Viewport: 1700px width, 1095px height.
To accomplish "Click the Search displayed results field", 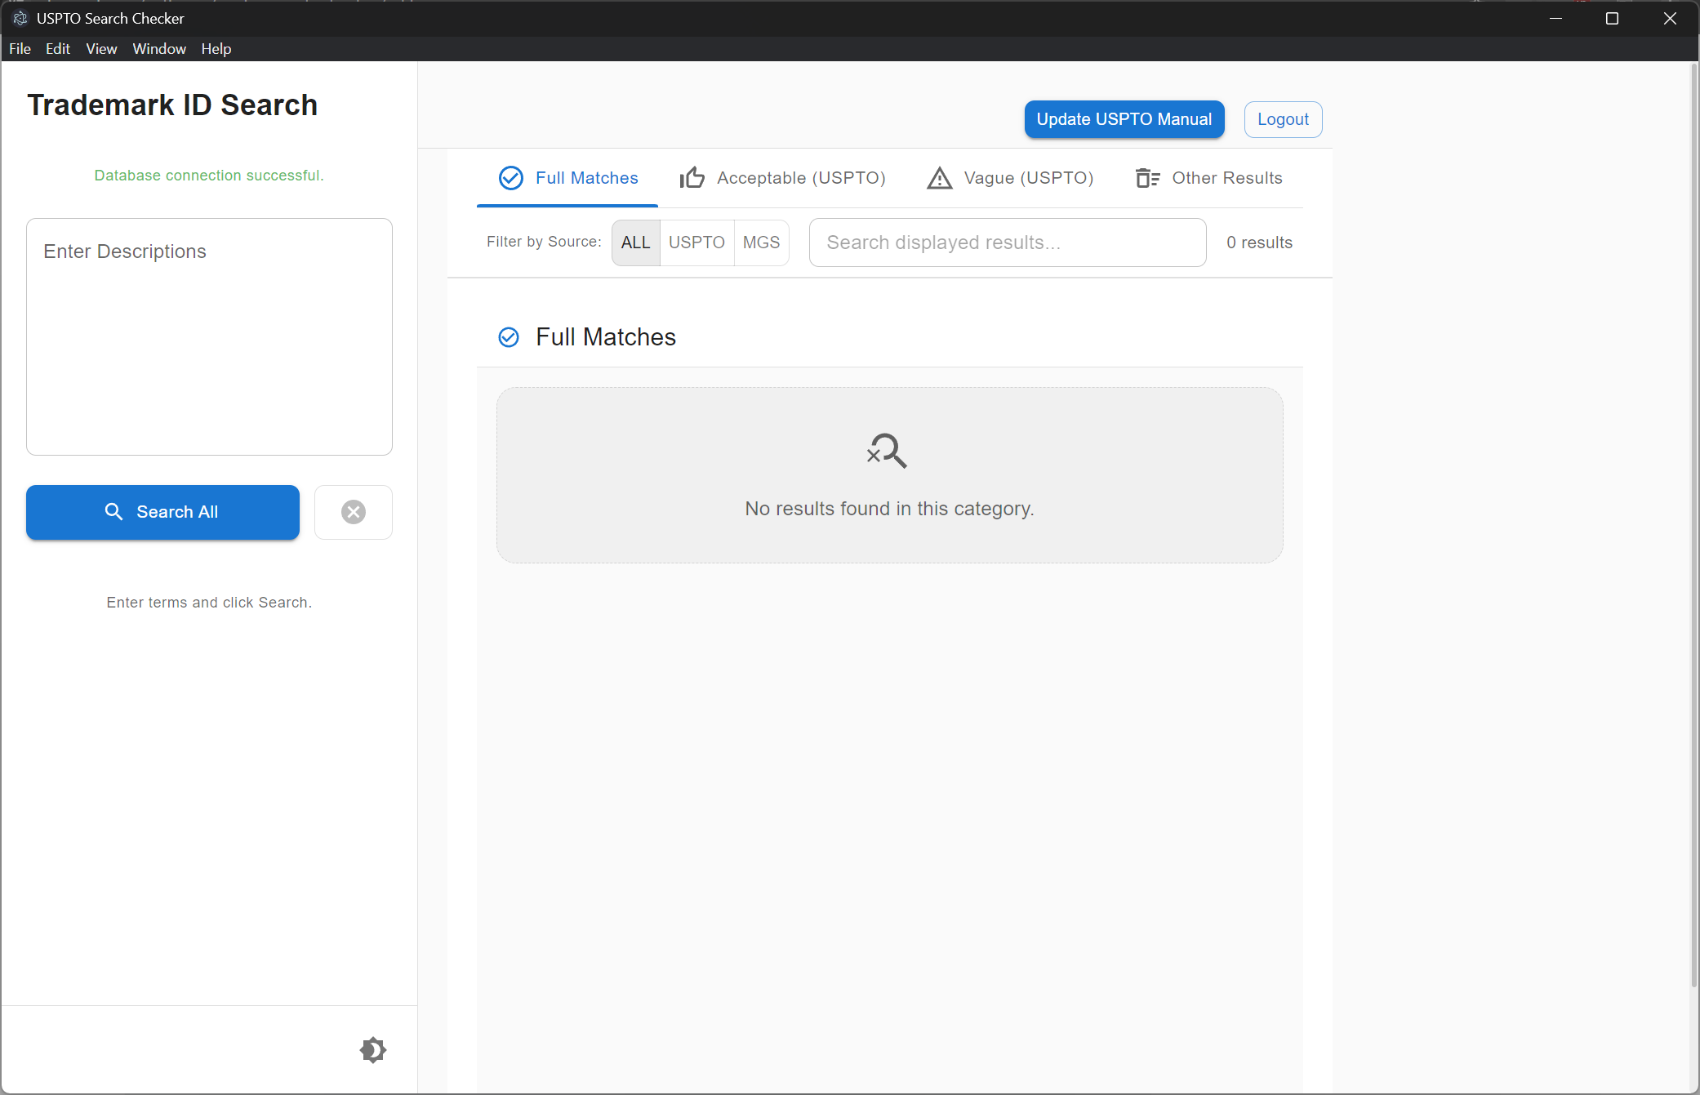I will point(1007,243).
